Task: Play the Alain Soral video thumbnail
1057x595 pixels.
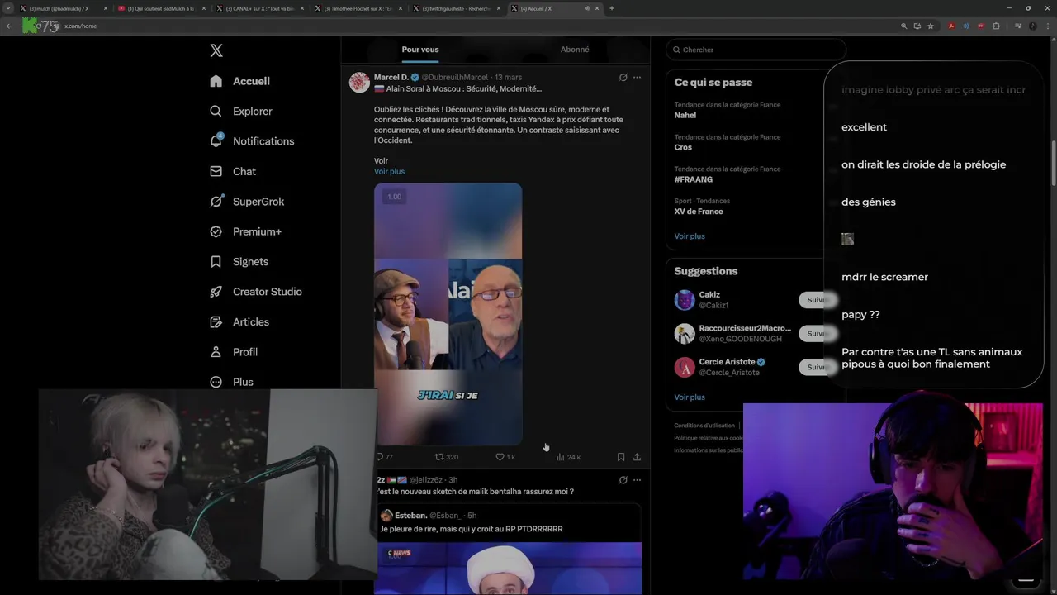Action: coord(448,314)
